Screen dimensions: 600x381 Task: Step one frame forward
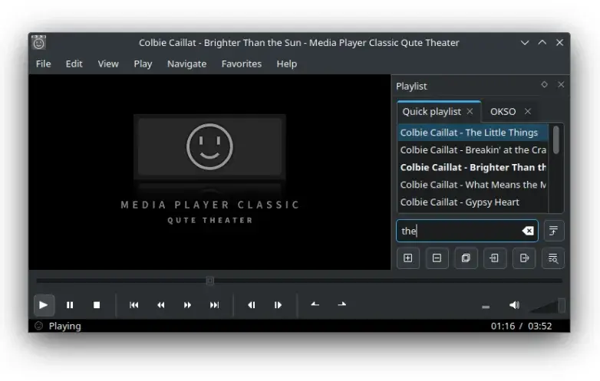click(278, 305)
